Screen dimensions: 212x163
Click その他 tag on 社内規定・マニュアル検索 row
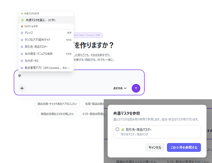[x=69, y=54]
